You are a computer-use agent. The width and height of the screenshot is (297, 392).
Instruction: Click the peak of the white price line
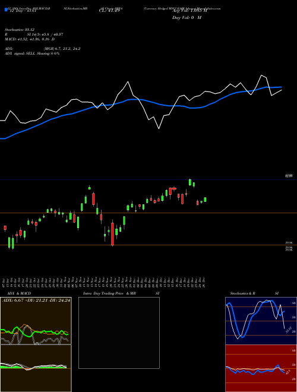(262, 75)
